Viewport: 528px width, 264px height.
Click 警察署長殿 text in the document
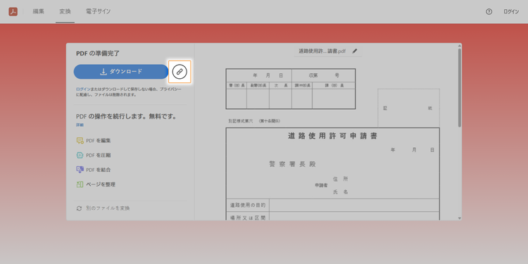[x=293, y=164]
